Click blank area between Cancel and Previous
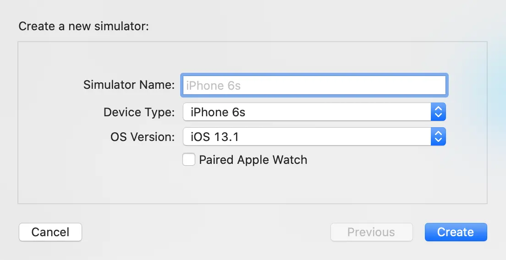This screenshot has height=260, width=506. coord(206,232)
